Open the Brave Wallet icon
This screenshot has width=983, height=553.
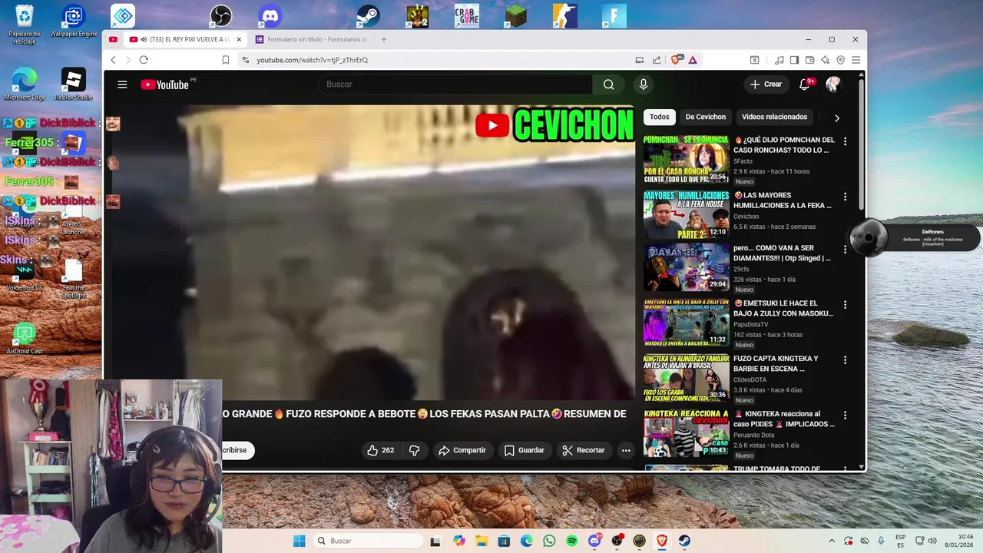(x=809, y=60)
